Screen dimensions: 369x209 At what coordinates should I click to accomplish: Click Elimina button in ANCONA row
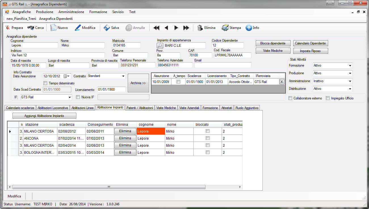[125, 138]
